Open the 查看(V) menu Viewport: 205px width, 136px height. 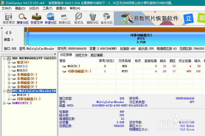point(61,8)
